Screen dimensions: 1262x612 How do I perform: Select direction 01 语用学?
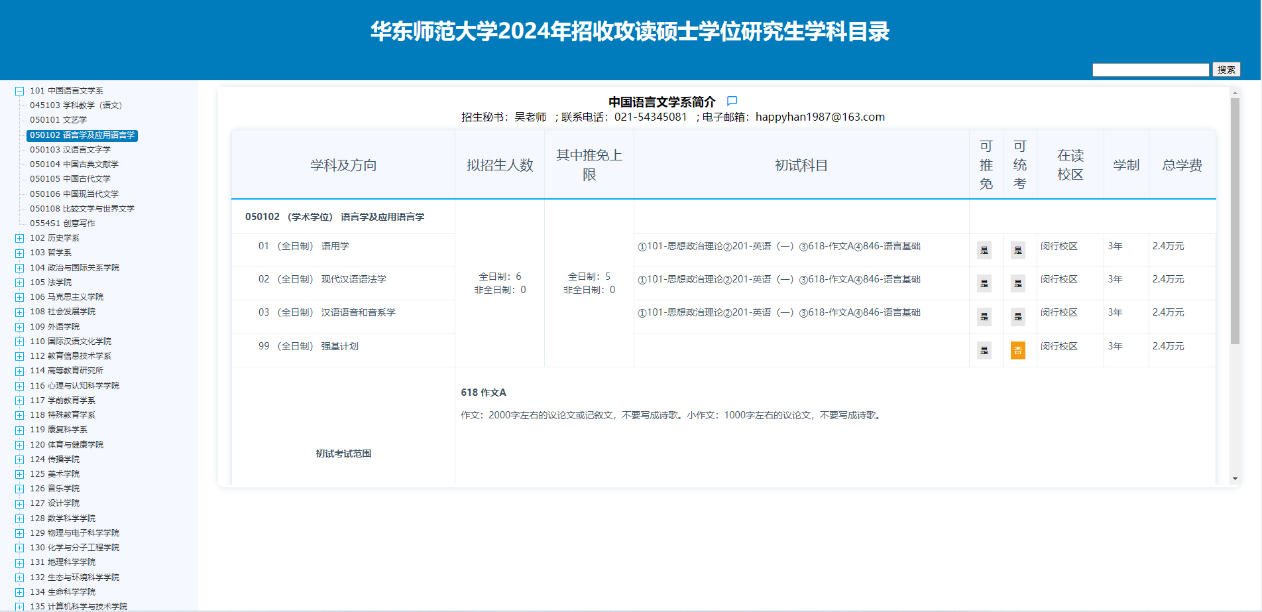pos(304,246)
